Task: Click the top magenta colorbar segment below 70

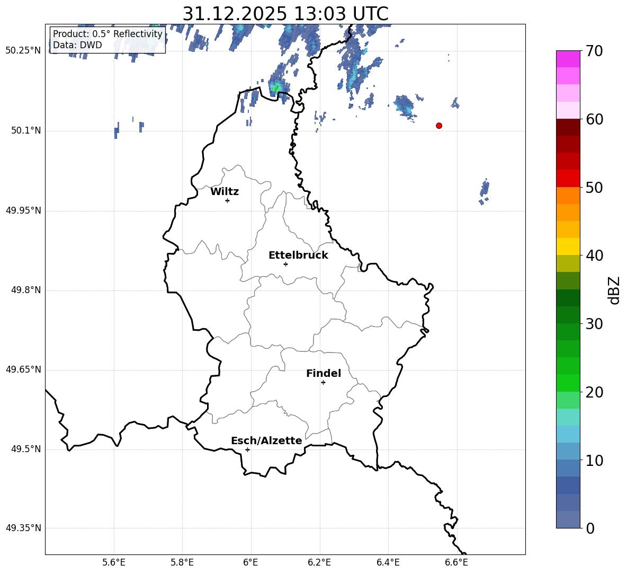Action: pyautogui.click(x=568, y=59)
